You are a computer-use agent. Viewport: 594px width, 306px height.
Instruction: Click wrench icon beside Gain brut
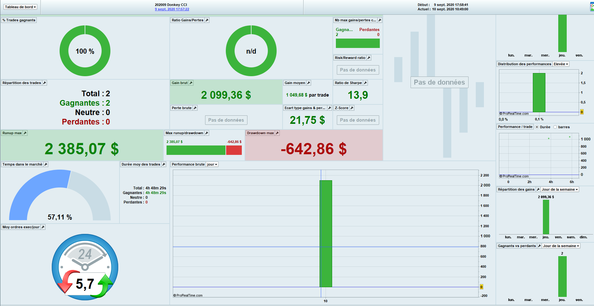[191, 83]
